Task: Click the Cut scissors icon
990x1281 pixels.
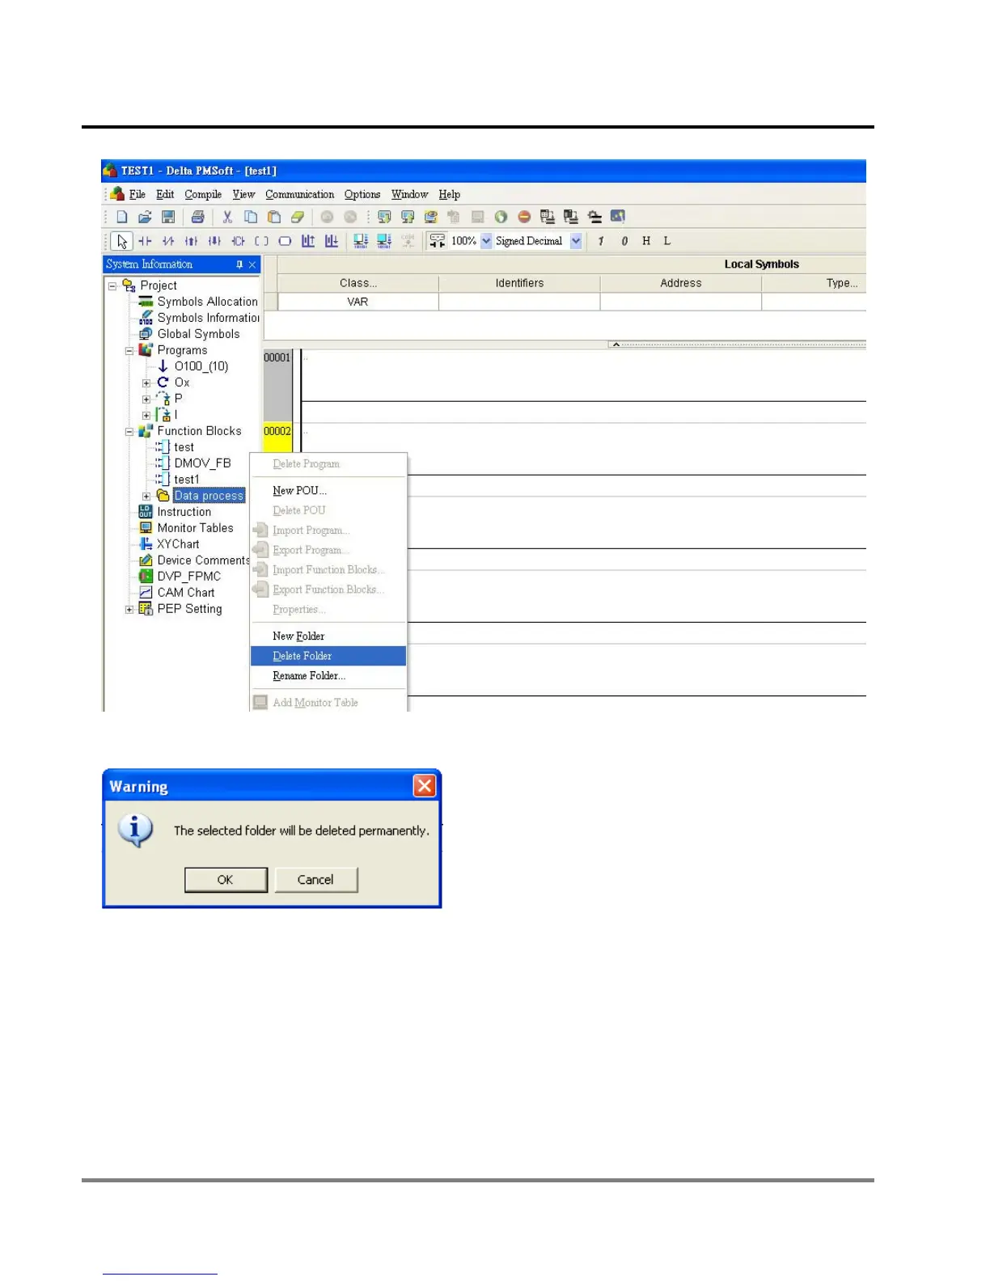Action: (x=227, y=217)
